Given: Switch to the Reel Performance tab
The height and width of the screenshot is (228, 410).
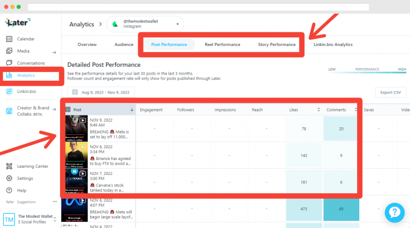Looking at the screenshot, I should [222, 44].
